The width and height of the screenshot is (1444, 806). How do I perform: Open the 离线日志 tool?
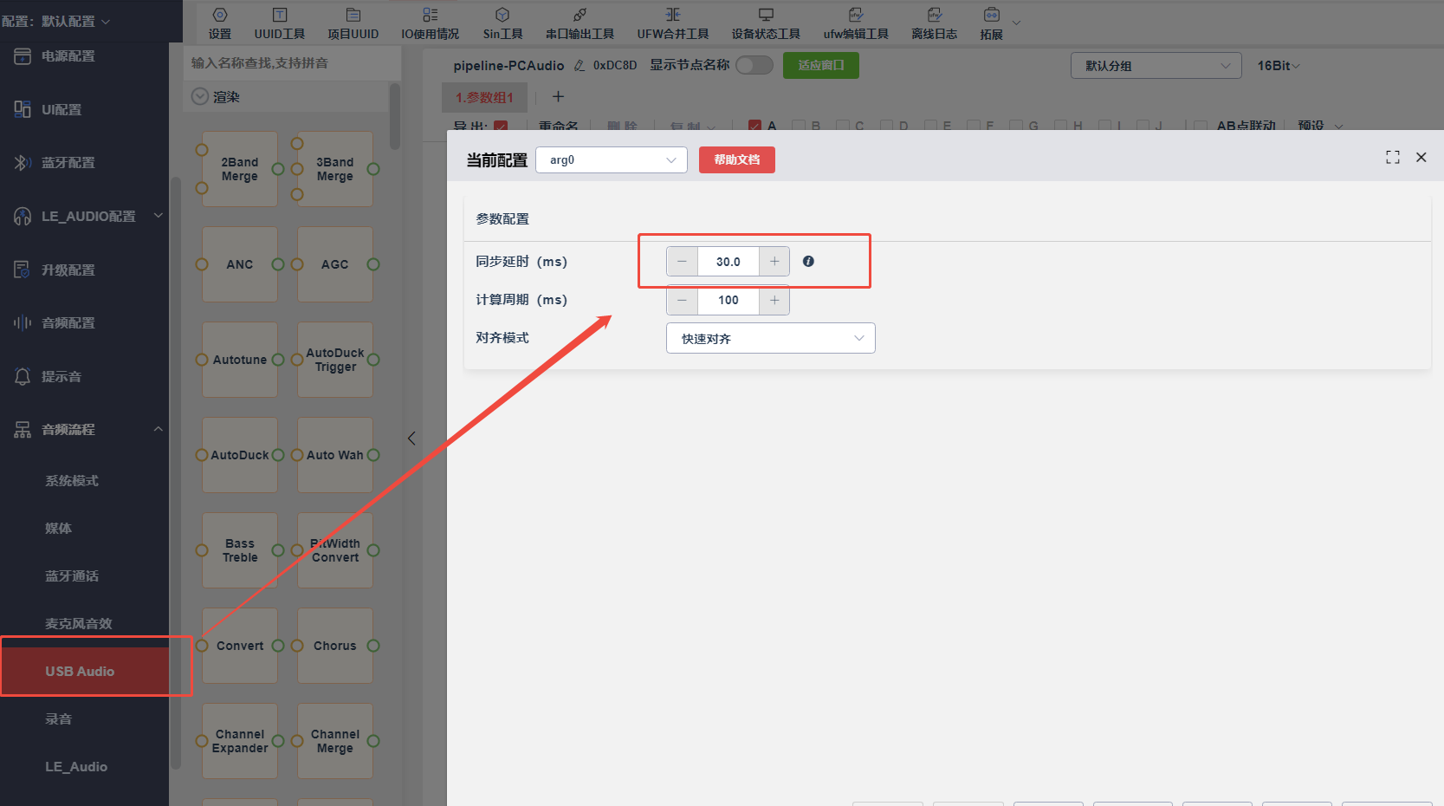click(x=934, y=23)
